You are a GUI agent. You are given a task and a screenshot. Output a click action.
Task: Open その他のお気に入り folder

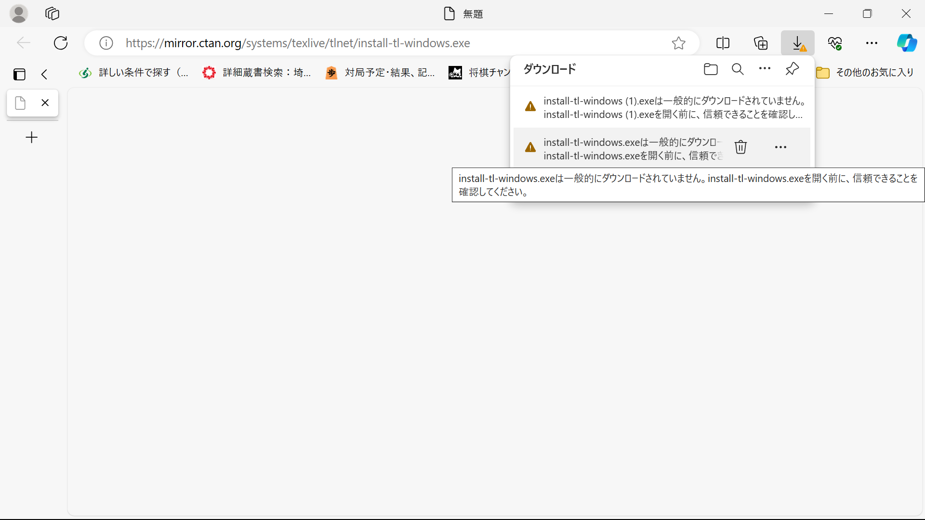(865, 73)
